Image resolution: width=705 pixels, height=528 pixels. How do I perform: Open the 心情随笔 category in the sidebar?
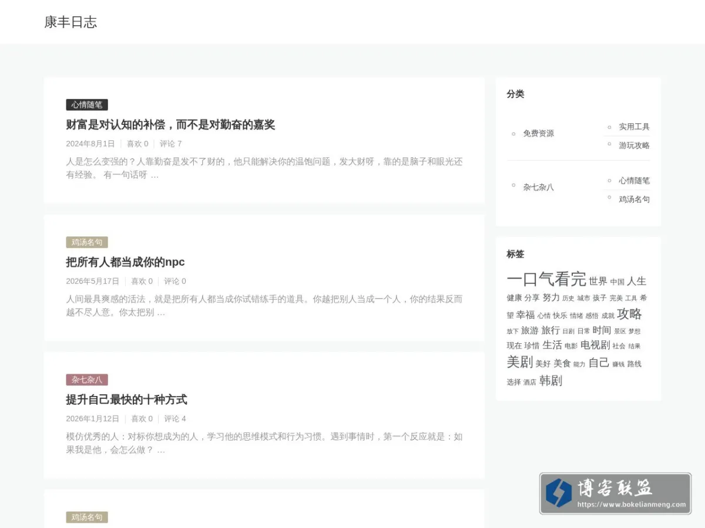click(x=634, y=181)
